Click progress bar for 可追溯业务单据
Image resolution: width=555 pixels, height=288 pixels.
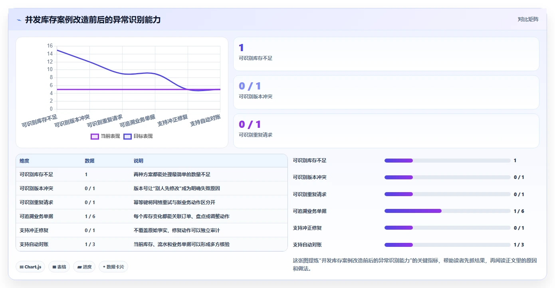click(447, 211)
